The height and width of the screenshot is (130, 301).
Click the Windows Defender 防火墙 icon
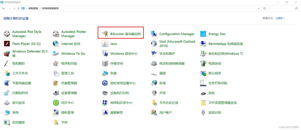click(x=7, y=54)
